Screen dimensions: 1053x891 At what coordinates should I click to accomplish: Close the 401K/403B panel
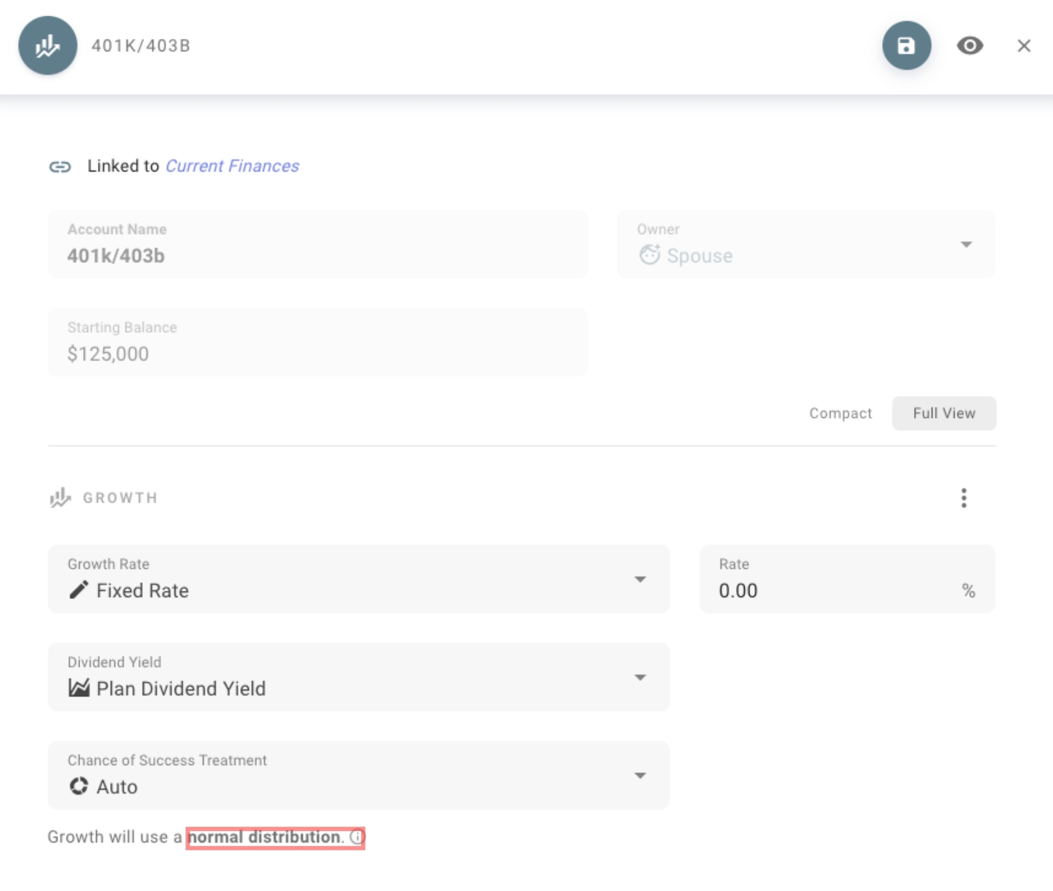pos(1023,46)
